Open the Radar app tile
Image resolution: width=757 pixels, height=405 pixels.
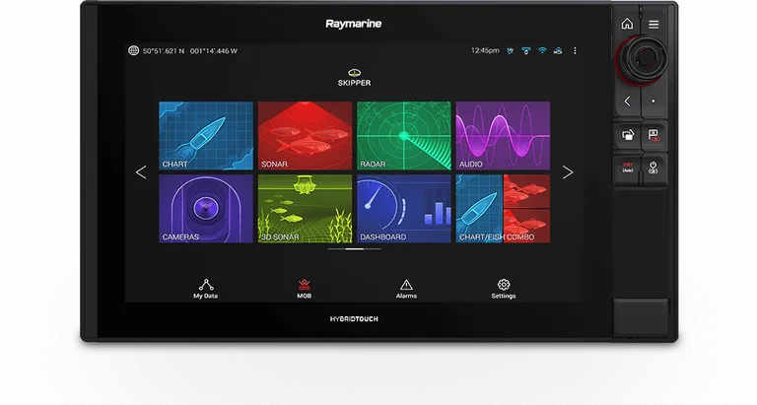click(x=403, y=135)
